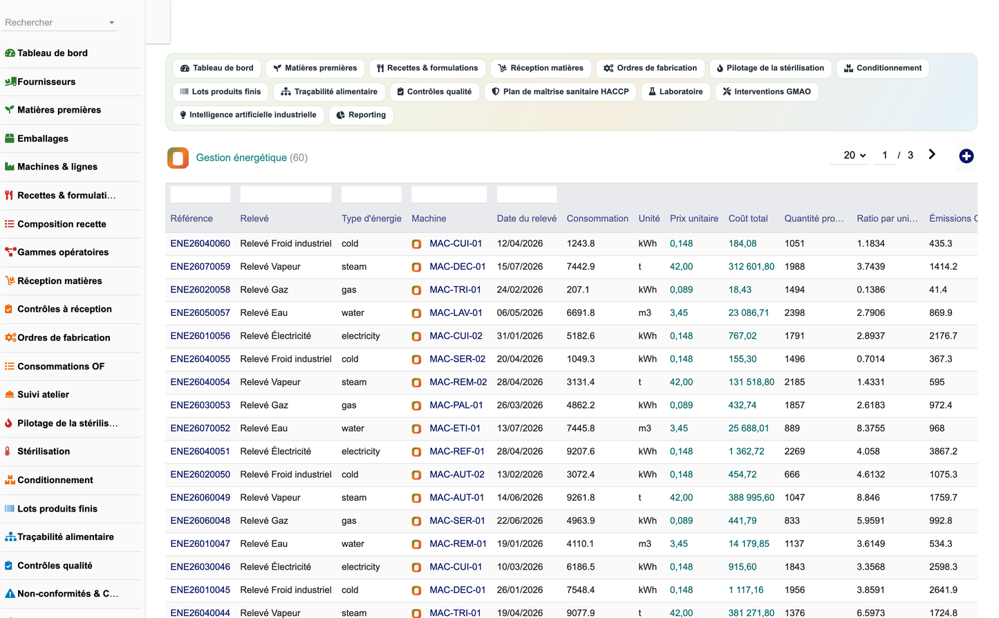The width and height of the screenshot is (999, 618).
Task: Open Réception matières in the sidebar
Action: [59, 281]
